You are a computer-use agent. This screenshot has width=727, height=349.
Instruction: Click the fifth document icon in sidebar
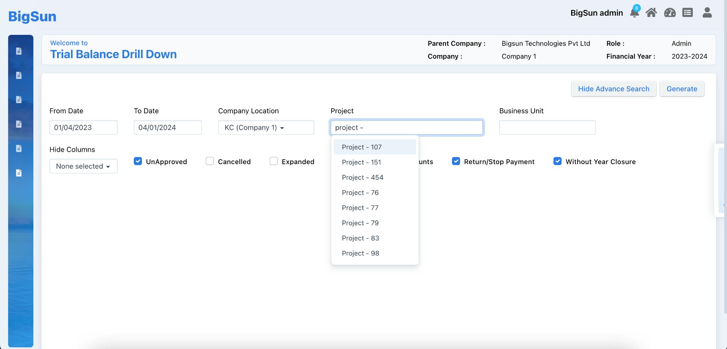pos(19,148)
